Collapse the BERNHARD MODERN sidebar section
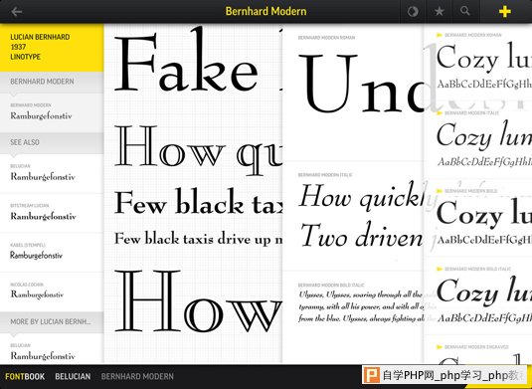This screenshot has width=532, height=389. click(52, 82)
